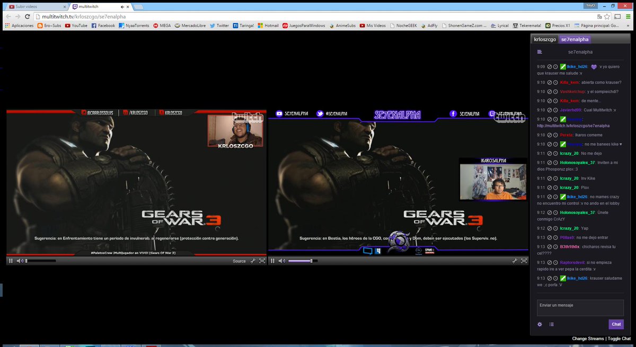Open the Change Streams link
636x347 pixels.
pyautogui.click(x=588, y=339)
